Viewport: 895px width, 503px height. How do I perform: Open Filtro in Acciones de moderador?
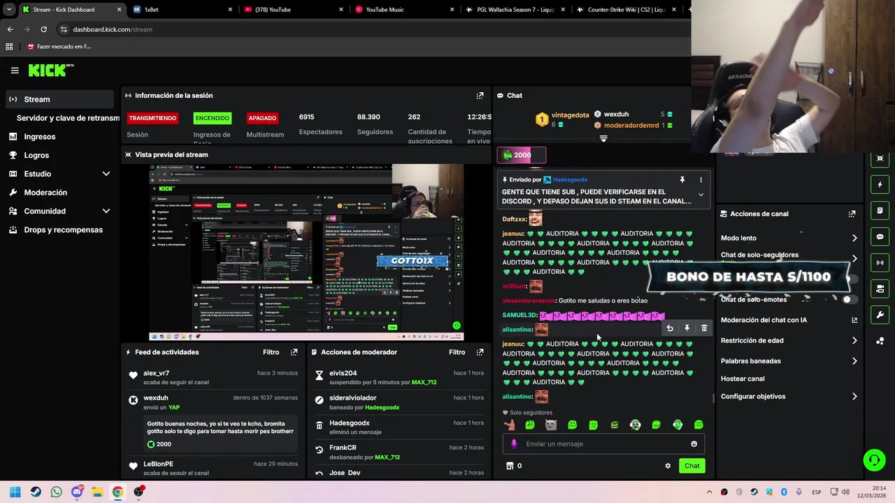(x=457, y=352)
